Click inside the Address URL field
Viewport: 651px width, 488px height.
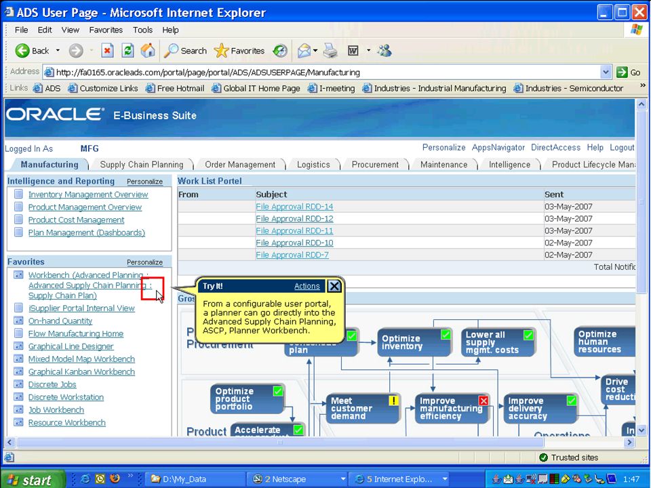pyautogui.click(x=321, y=73)
